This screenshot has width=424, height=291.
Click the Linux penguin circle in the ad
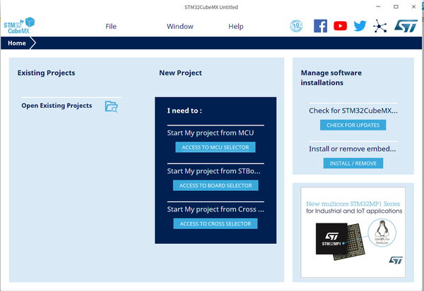click(382, 233)
